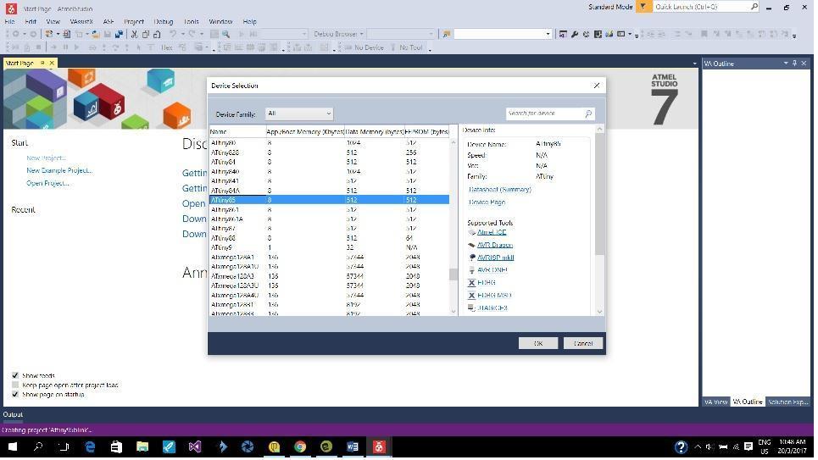This screenshot has width=818, height=460.
Task: Click the Name column header
Action: (237, 132)
